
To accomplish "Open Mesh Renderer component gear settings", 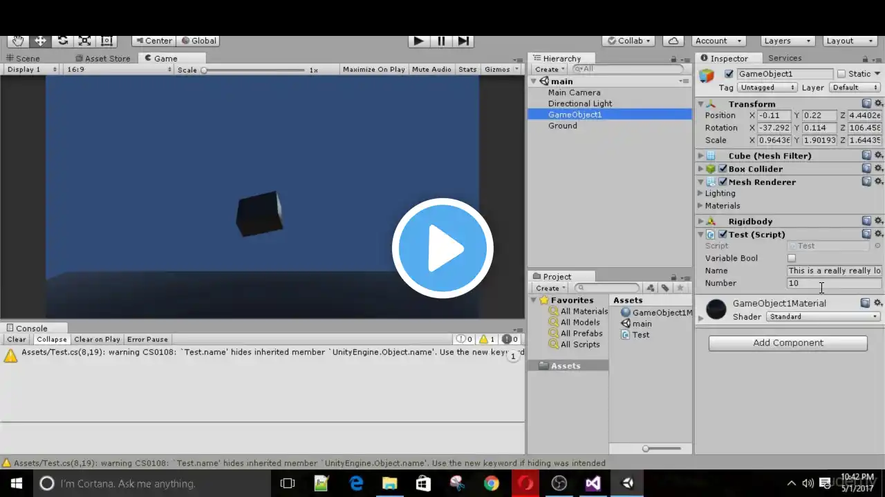I will pyautogui.click(x=879, y=182).
